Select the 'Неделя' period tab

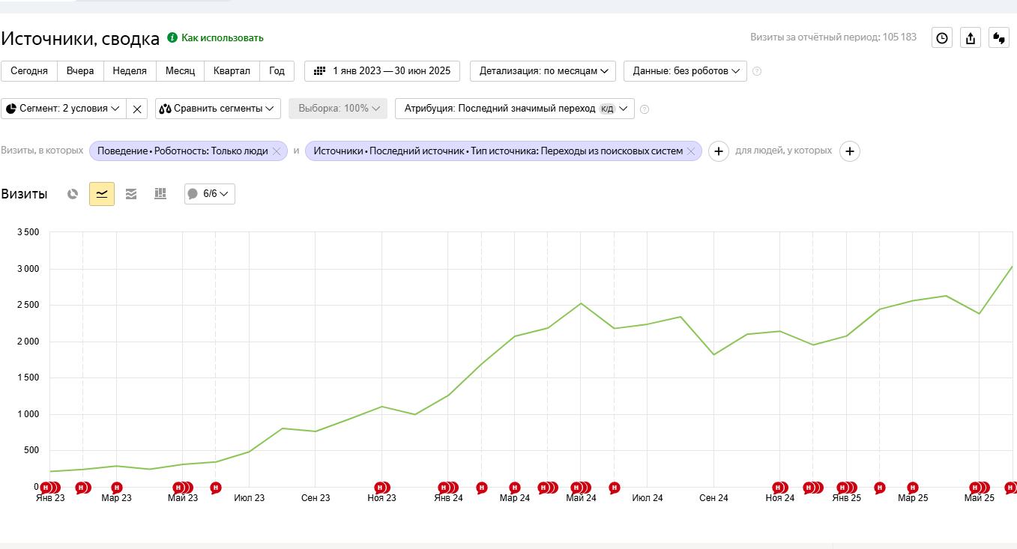click(x=130, y=71)
